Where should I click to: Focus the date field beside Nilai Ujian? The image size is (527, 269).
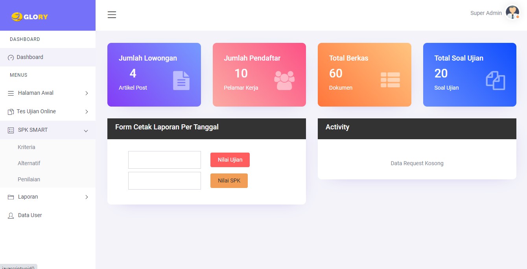pyautogui.click(x=164, y=160)
